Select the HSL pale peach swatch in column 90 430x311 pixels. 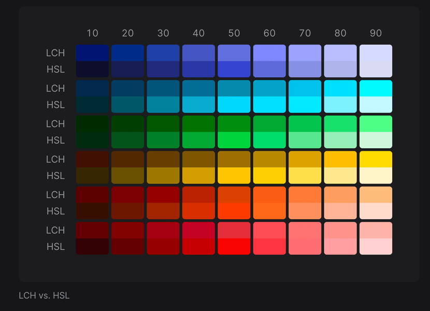click(376, 211)
